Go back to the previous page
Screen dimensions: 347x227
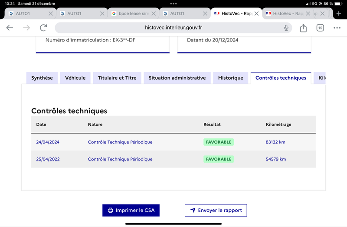(10, 28)
